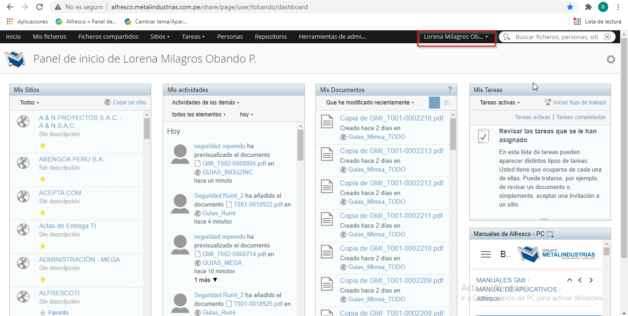Switch Mis Documentos to detailed view
The image size is (628, 316).
447,103
